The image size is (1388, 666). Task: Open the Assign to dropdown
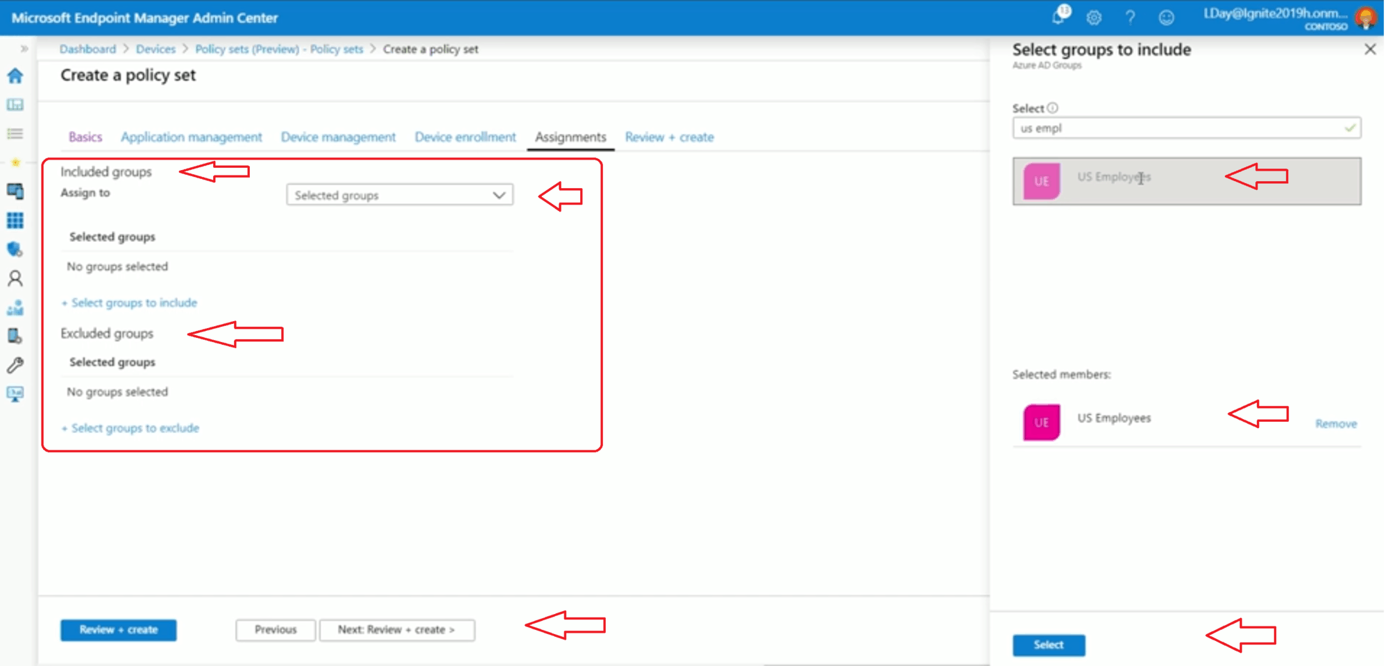tap(400, 195)
